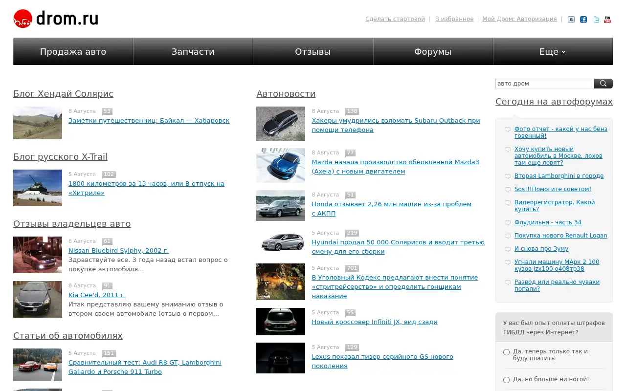The image size is (626, 391).
Task: Click Мой Дром: Авторизация link
Action: coord(519,19)
